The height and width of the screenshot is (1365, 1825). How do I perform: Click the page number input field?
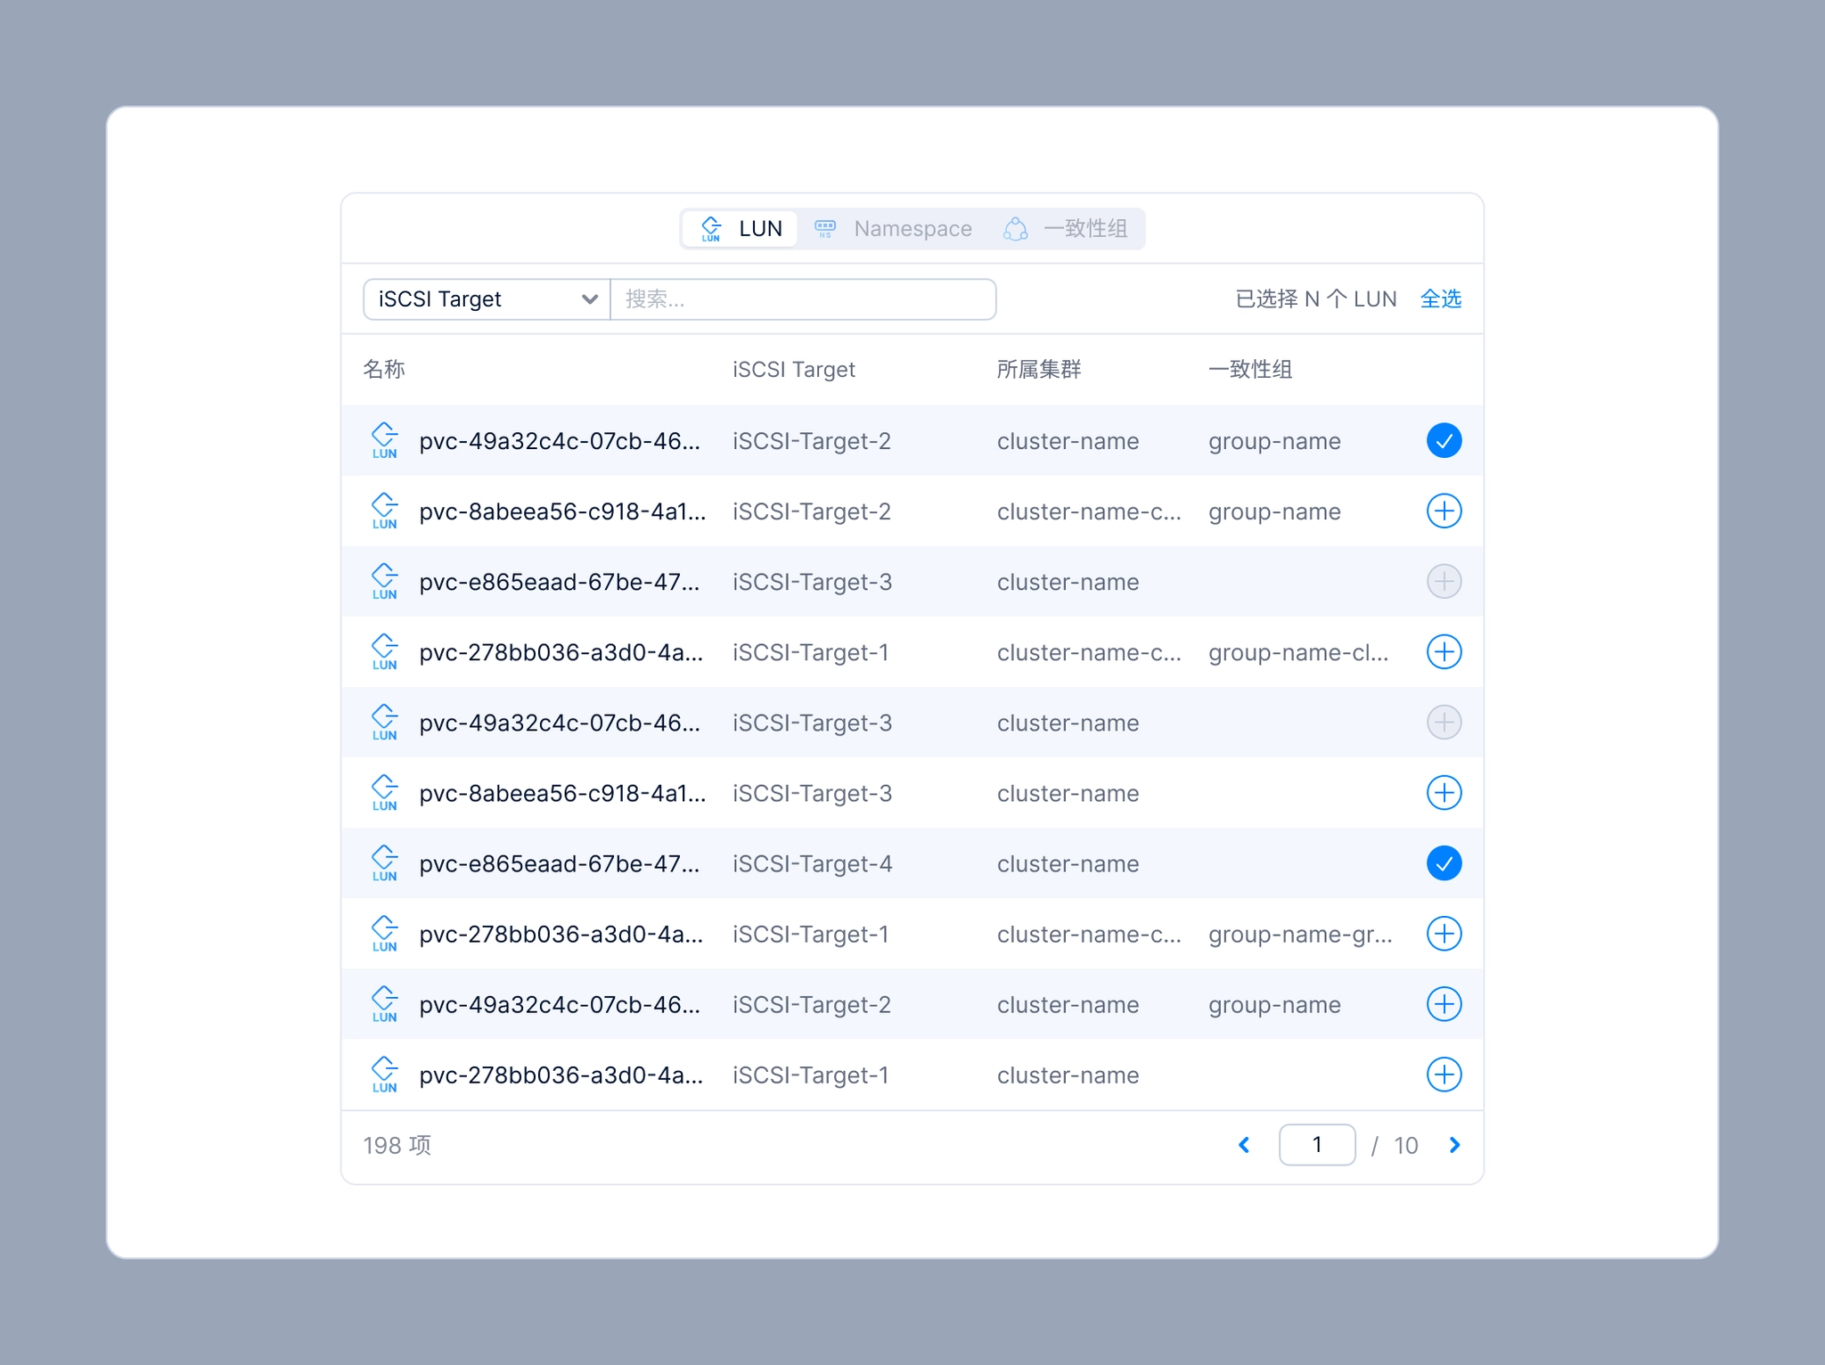(x=1316, y=1145)
